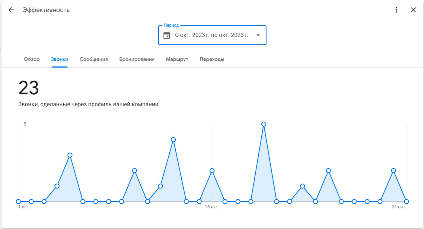Viewport: 424px width, 229px height.
Task: Open the three-dot more options menu
Action: 397,10
